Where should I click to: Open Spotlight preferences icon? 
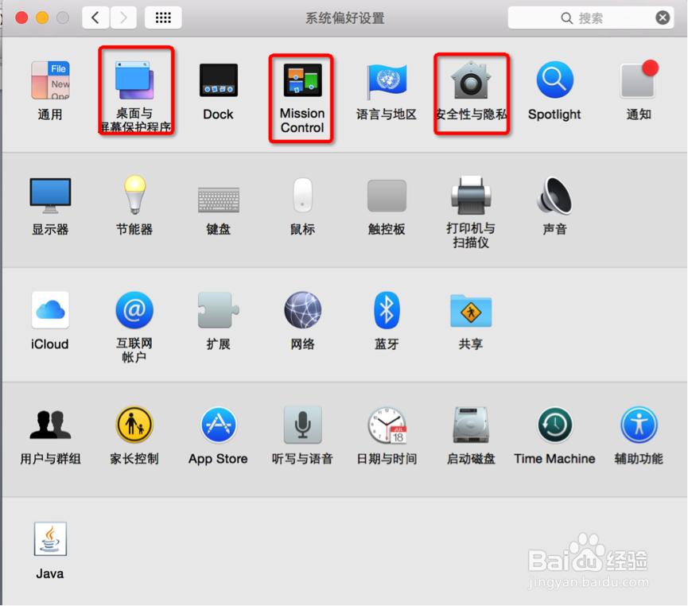(554, 80)
